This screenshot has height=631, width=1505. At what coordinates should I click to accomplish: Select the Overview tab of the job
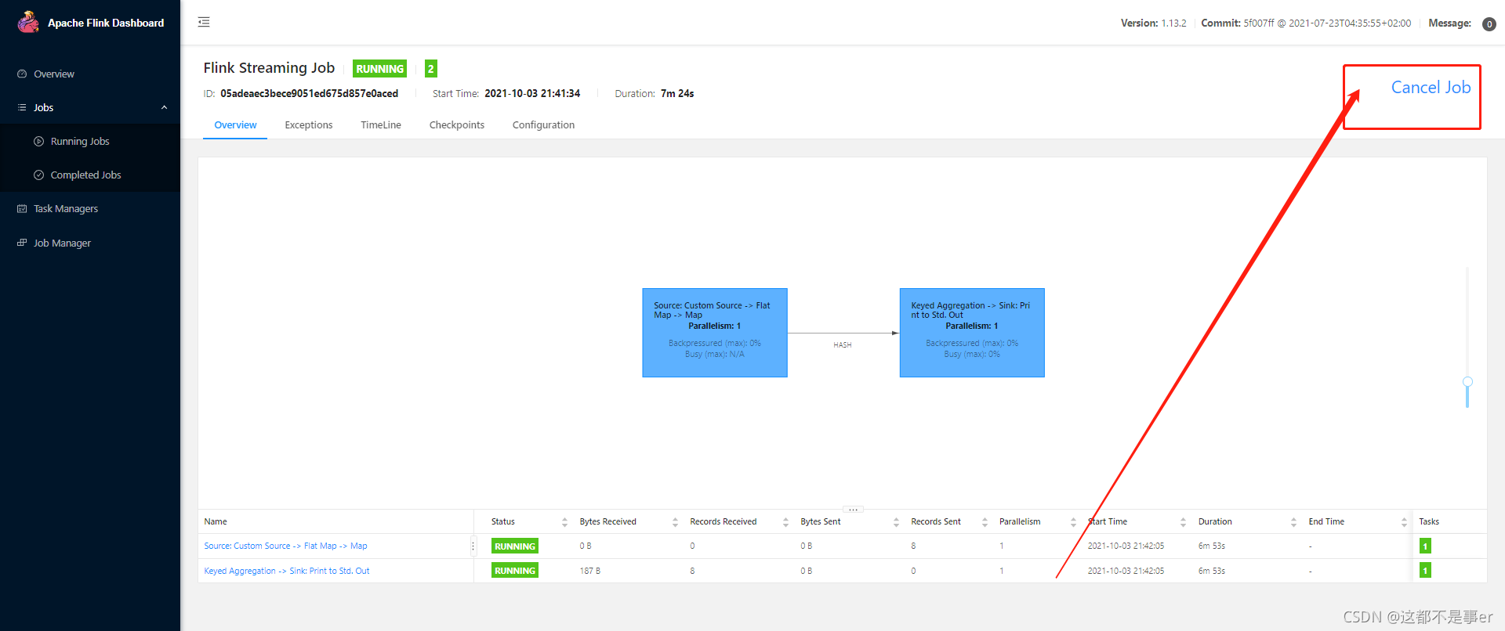[x=235, y=124]
